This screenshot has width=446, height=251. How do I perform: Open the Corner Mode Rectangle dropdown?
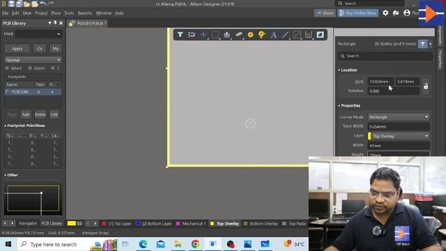pyautogui.click(x=399, y=117)
